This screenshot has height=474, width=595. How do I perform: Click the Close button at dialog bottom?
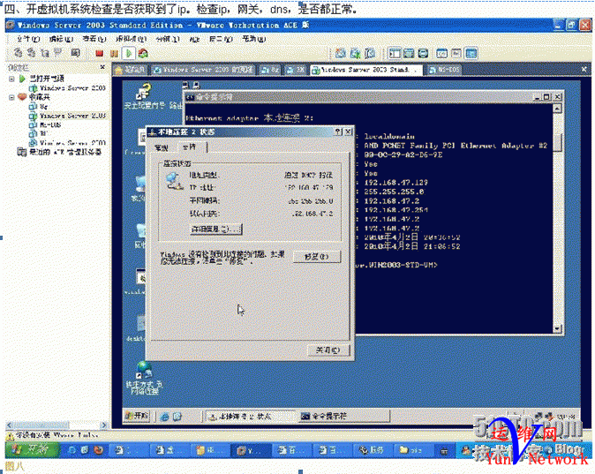point(328,350)
